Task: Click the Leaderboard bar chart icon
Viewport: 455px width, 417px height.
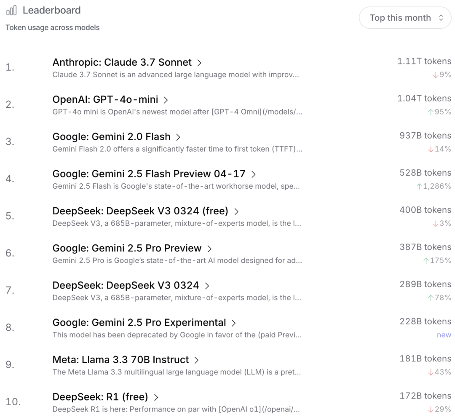Action: pos(11,11)
